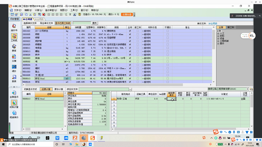Image resolution: width=262 pixels, height=147 pixels.
Task: Click the 导出单价文件 button
Action: pyautogui.click(x=46, y=23)
